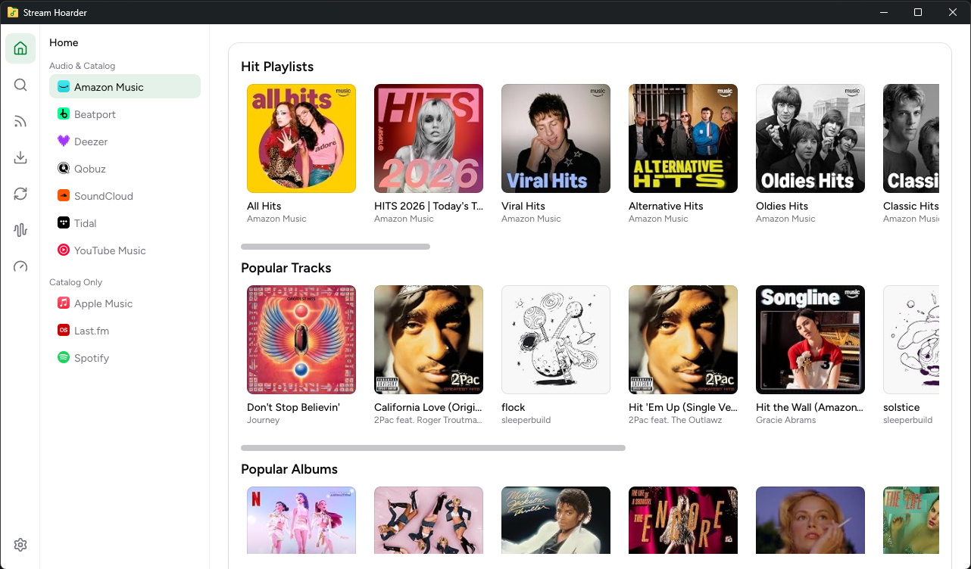Image resolution: width=971 pixels, height=569 pixels.
Task: Click "HITS 2026 | Today's T..." title
Action: pyautogui.click(x=429, y=206)
